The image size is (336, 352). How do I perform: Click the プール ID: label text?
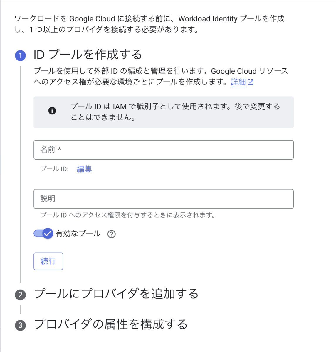54,169
